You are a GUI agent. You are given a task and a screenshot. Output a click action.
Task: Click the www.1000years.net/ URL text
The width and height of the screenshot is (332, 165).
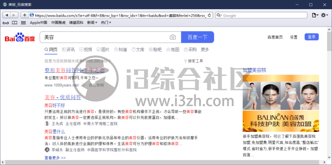click(61, 85)
